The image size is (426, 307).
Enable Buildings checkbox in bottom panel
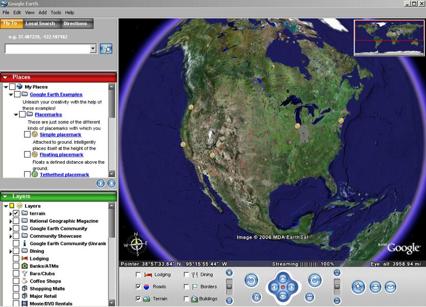point(186,299)
